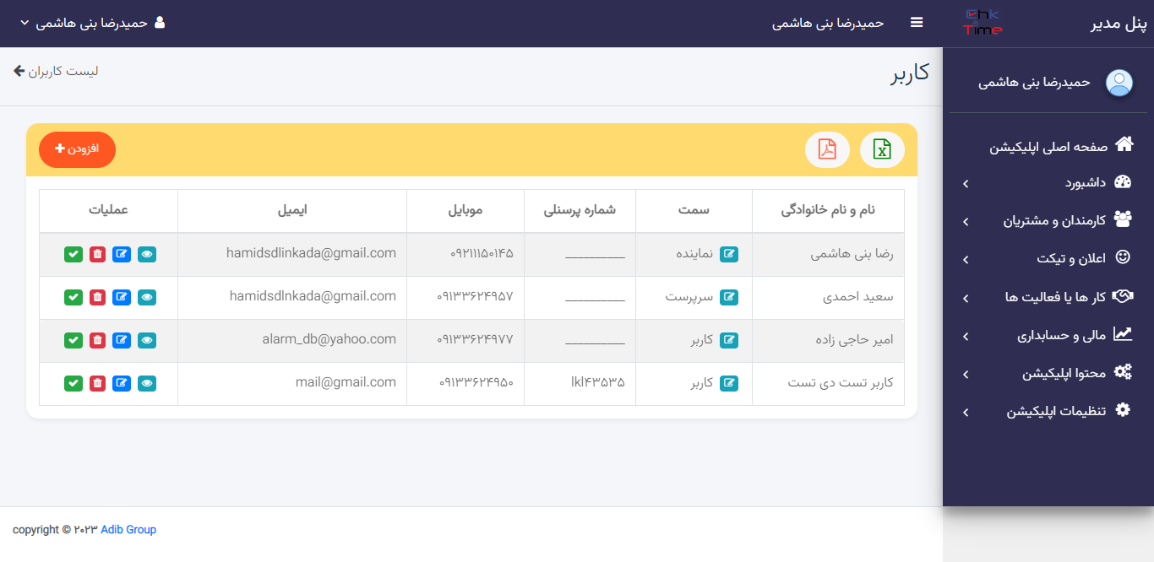Expand کارمندان و مشتریان sidebar section
1154x562 pixels.
(x=1048, y=221)
